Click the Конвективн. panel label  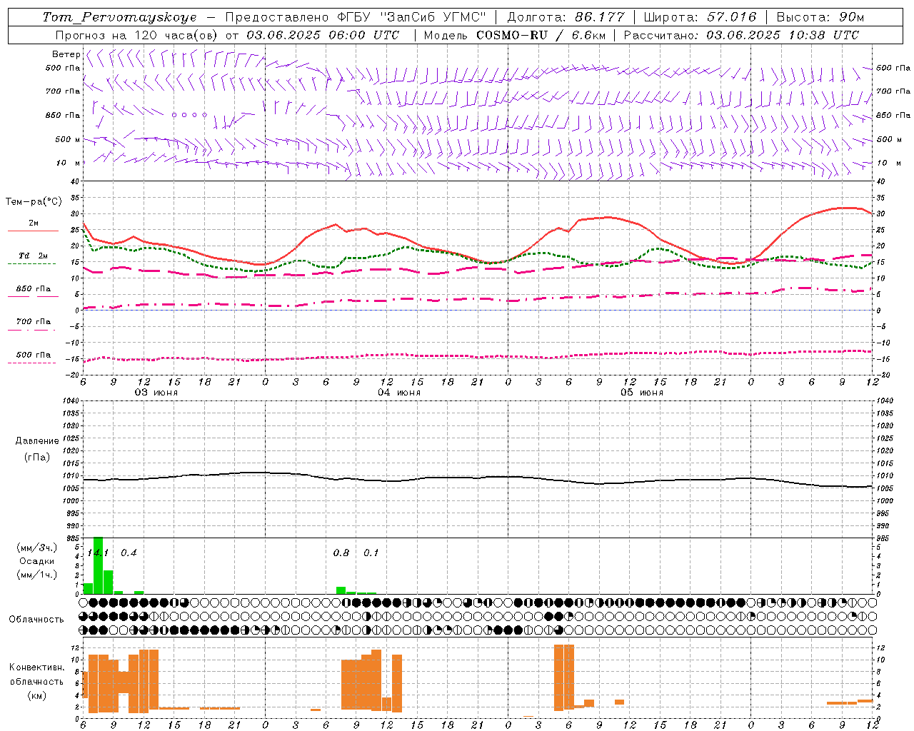pyautogui.click(x=36, y=667)
